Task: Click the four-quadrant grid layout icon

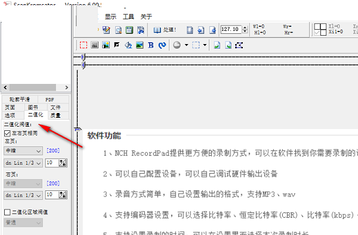Action: coord(320,29)
